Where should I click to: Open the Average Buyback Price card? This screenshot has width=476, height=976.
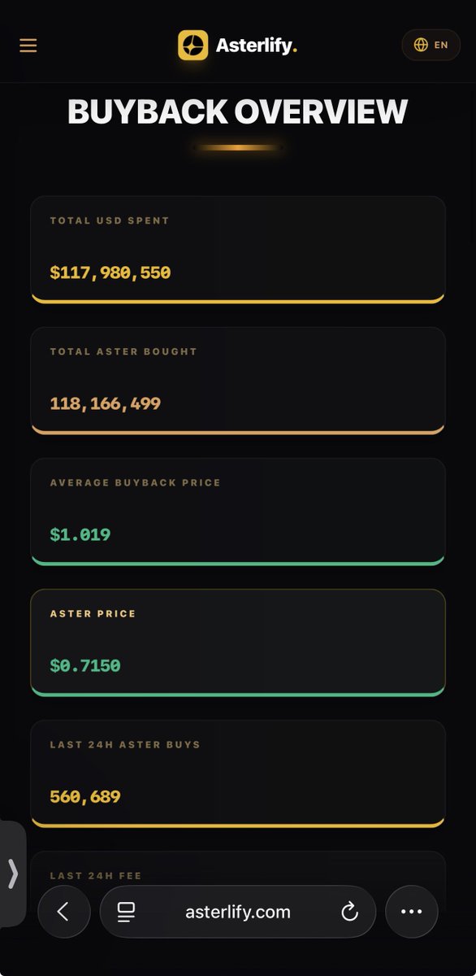(x=238, y=512)
